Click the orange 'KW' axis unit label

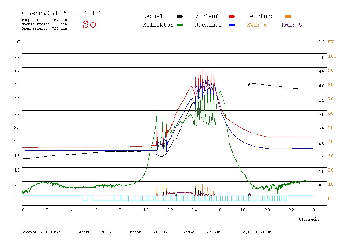point(331,42)
